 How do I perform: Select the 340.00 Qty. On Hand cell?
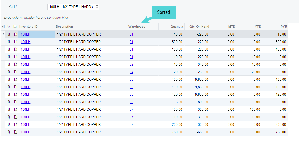197,64
